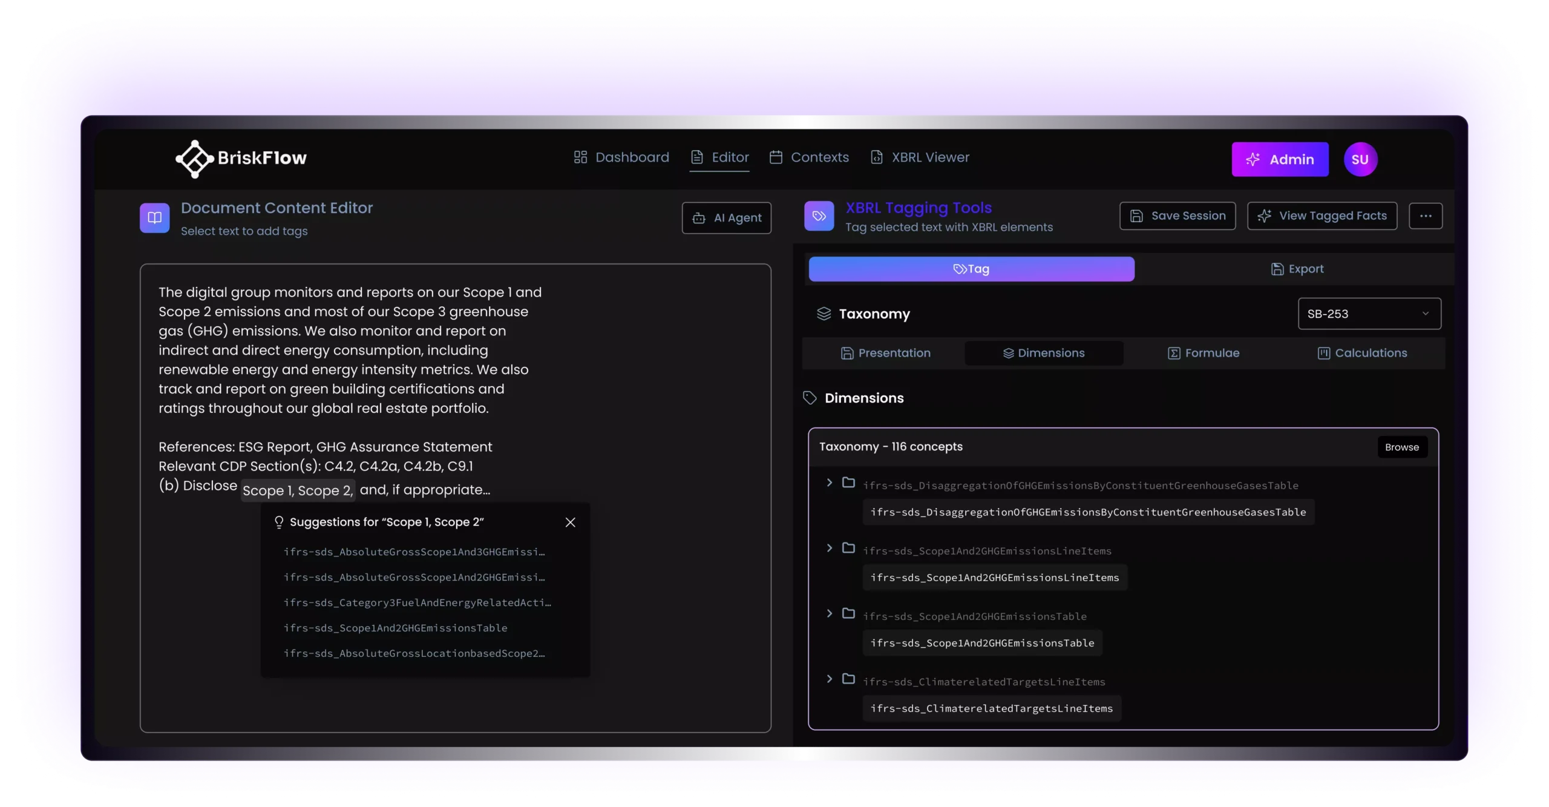Click the AI Agent button
The width and height of the screenshot is (1549, 807).
pos(726,218)
